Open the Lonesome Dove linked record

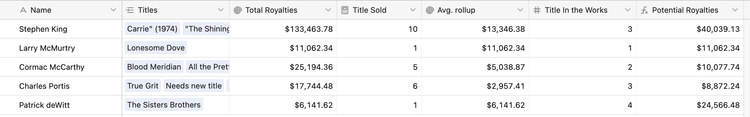156,48
